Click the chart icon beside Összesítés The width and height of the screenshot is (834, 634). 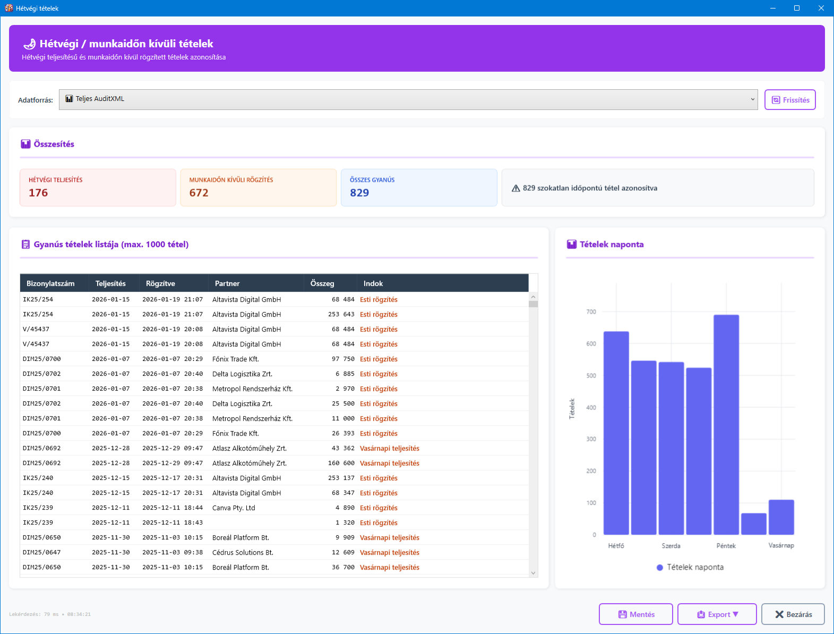point(25,144)
